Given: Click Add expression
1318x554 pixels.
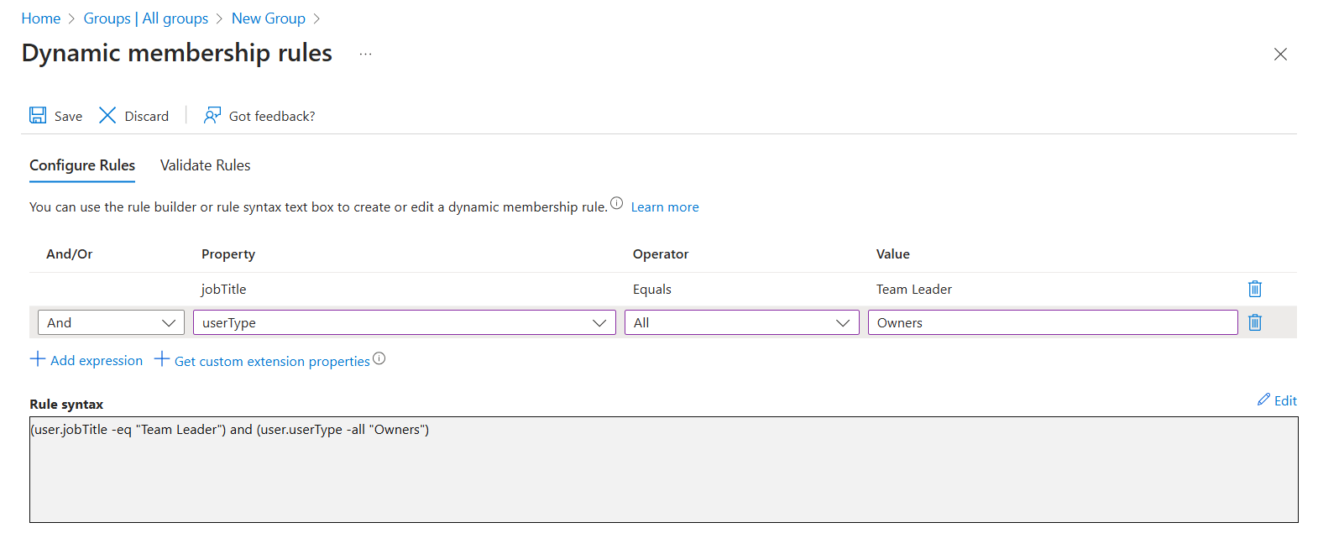Looking at the screenshot, I should tap(86, 360).
